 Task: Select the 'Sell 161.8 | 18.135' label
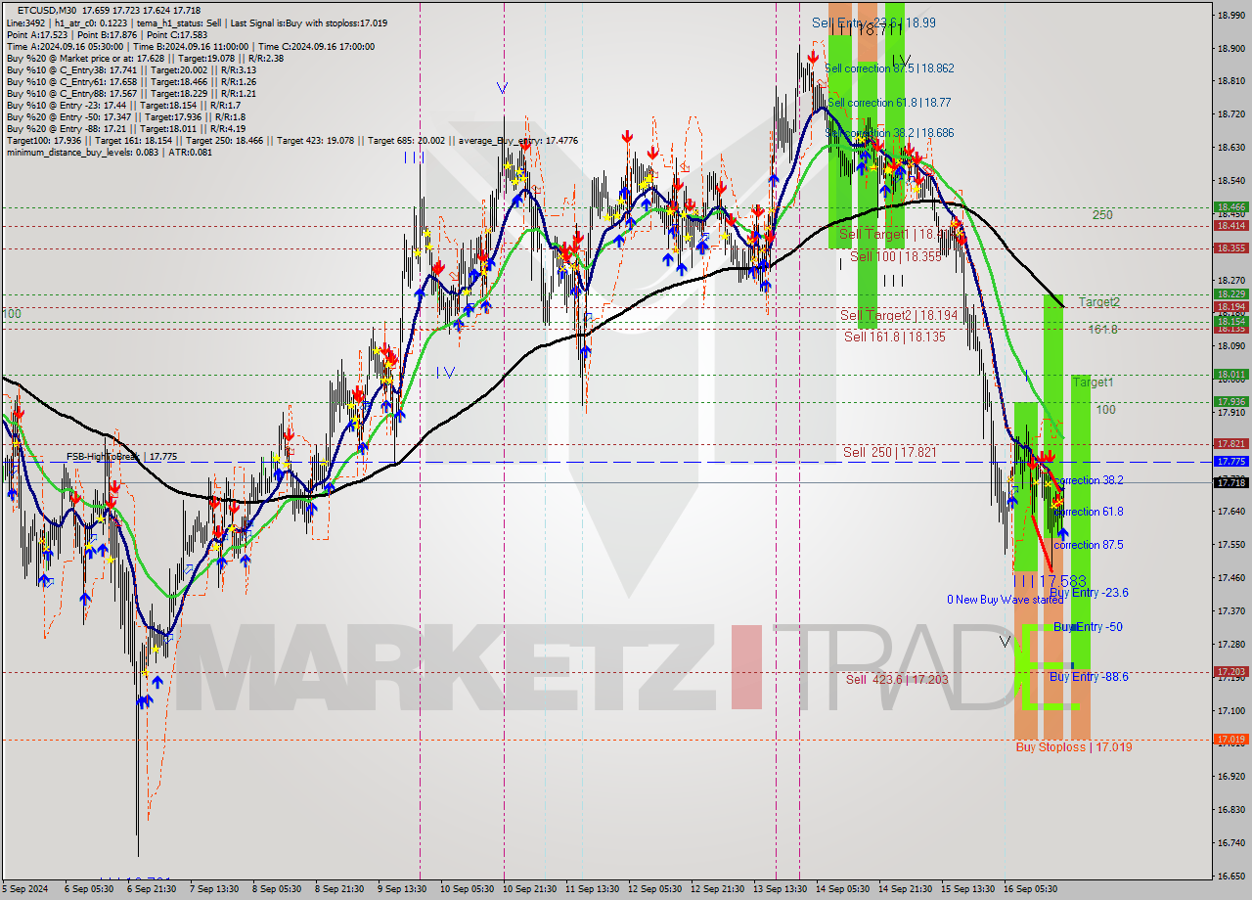coord(895,337)
